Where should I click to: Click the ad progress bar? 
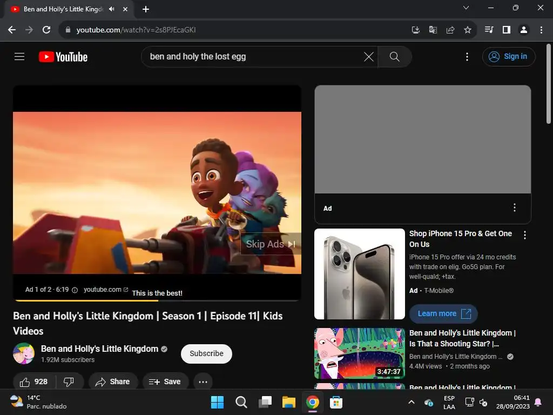click(x=157, y=300)
